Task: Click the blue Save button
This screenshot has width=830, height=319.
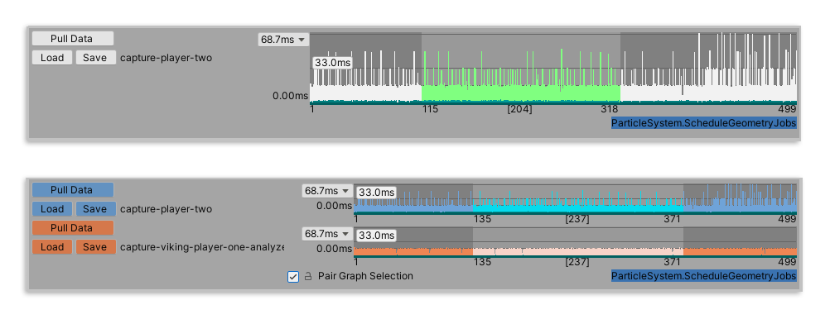Action: (95, 208)
